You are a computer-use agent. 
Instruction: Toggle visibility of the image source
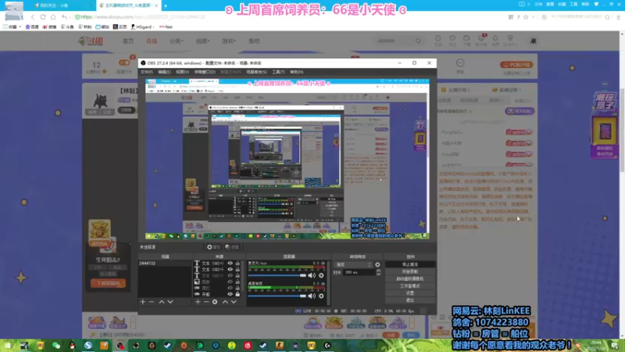click(230, 282)
